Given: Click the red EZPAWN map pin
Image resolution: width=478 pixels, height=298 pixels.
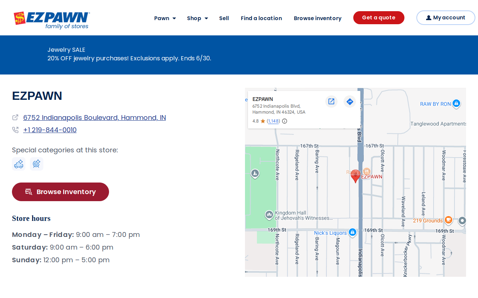Looking at the screenshot, I should (x=356, y=176).
